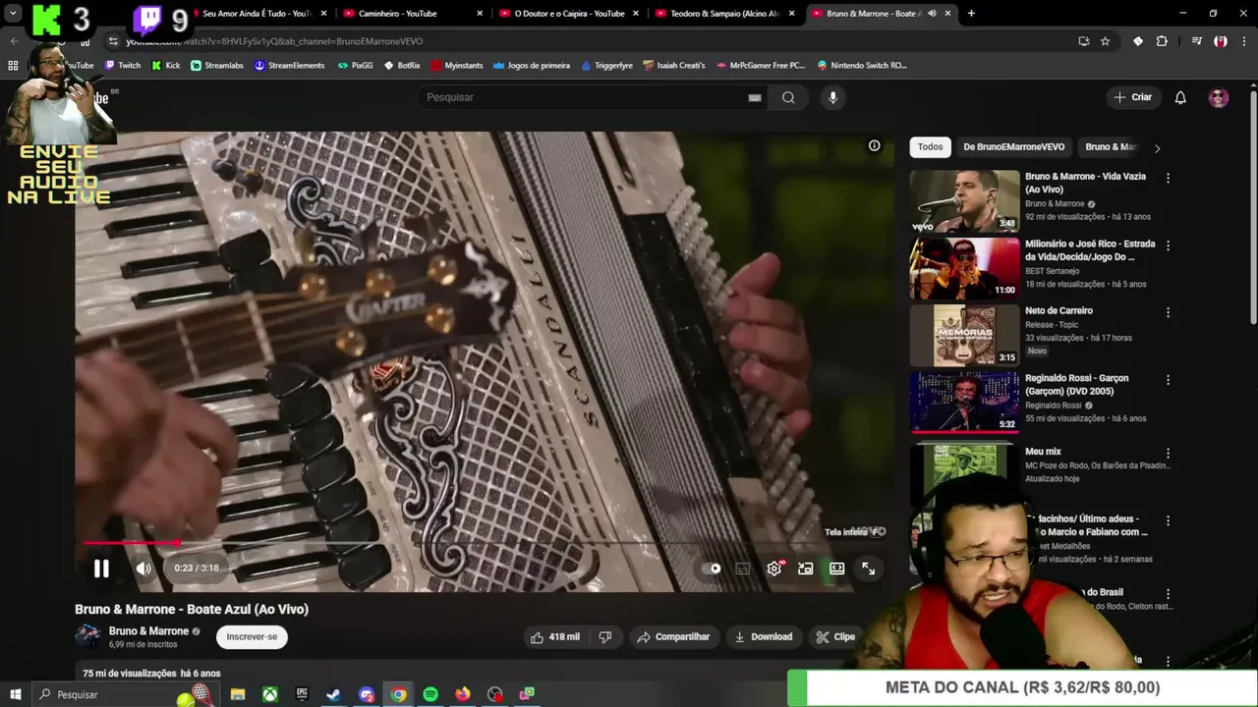This screenshot has width=1258, height=707.
Task: Open Chrome tab search dropdown arrow
Action: 13,14
